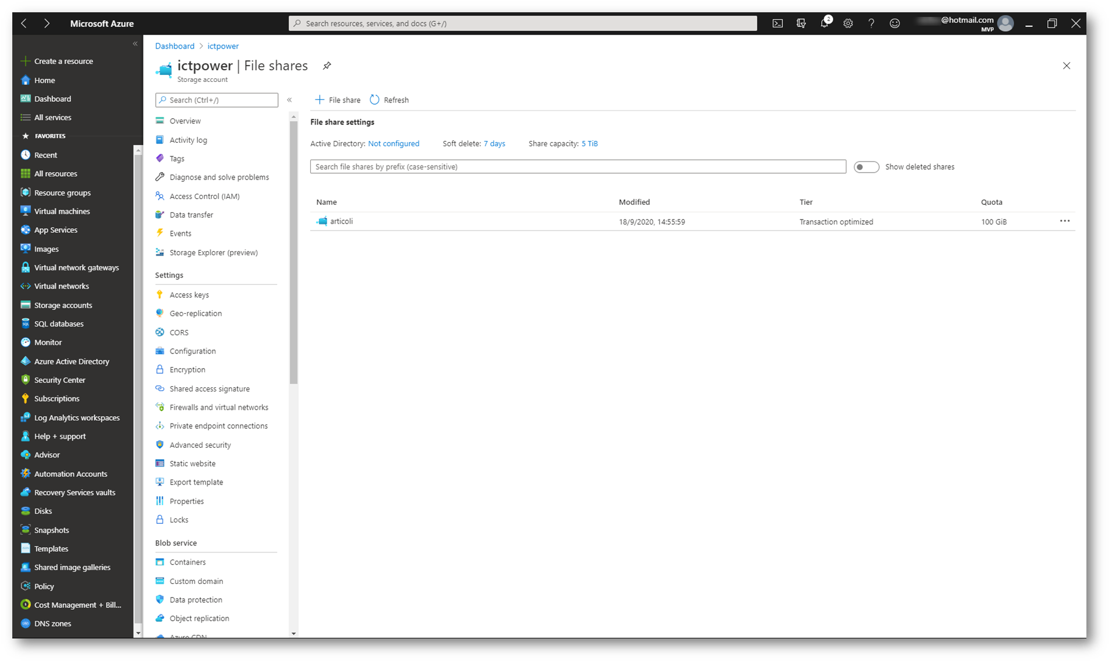Go forward with forward arrow
Screen dimensions: 1111x663
pyautogui.click(x=47, y=23)
